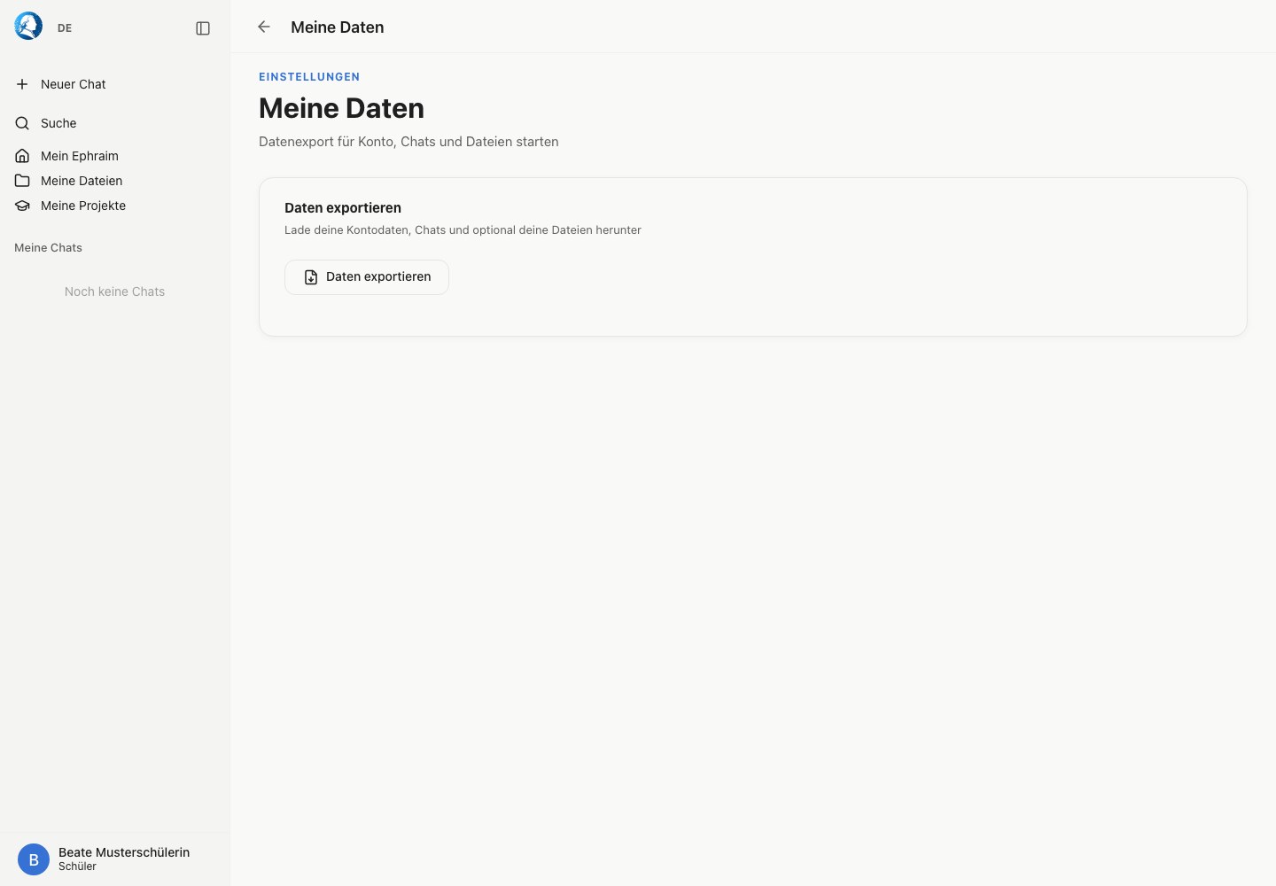Click the Meine Chats section heading

[x=48, y=248]
